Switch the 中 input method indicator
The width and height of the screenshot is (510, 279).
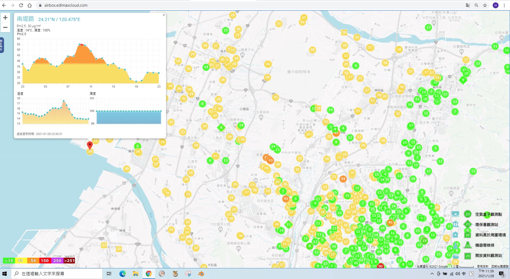[464, 274]
